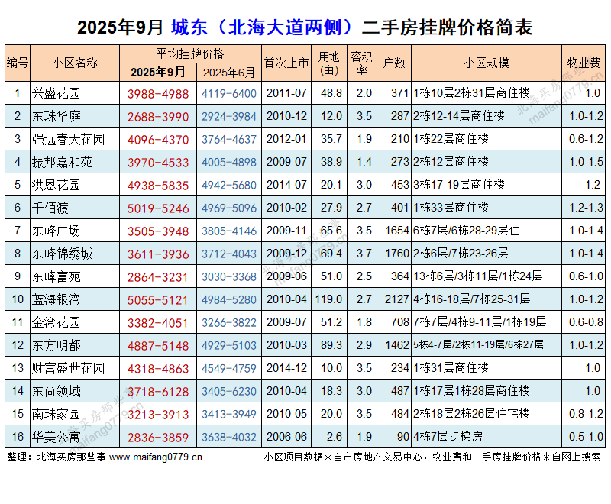Click the 用地(亩) column header

[329, 63]
